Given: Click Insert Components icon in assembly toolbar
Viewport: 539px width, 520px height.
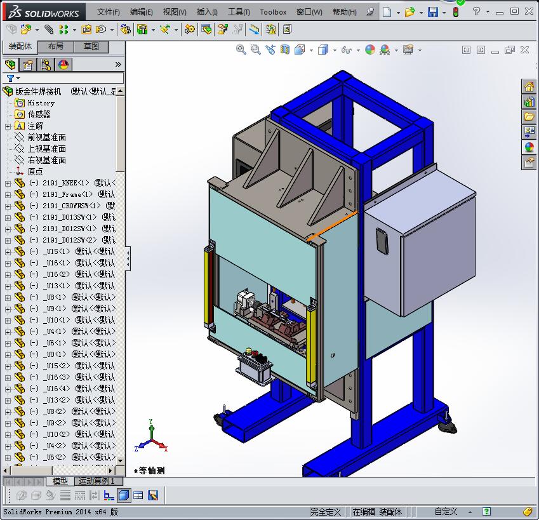Looking at the screenshot, I should click(x=26, y=30).
